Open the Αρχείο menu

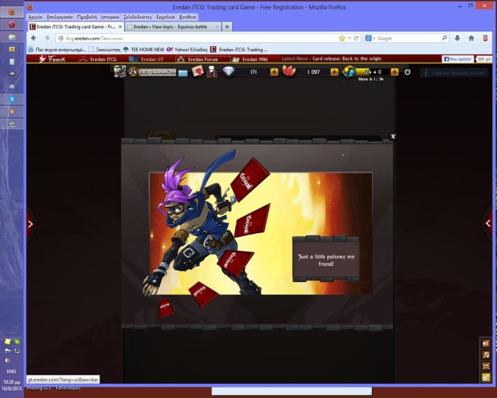tap(35, 17)
